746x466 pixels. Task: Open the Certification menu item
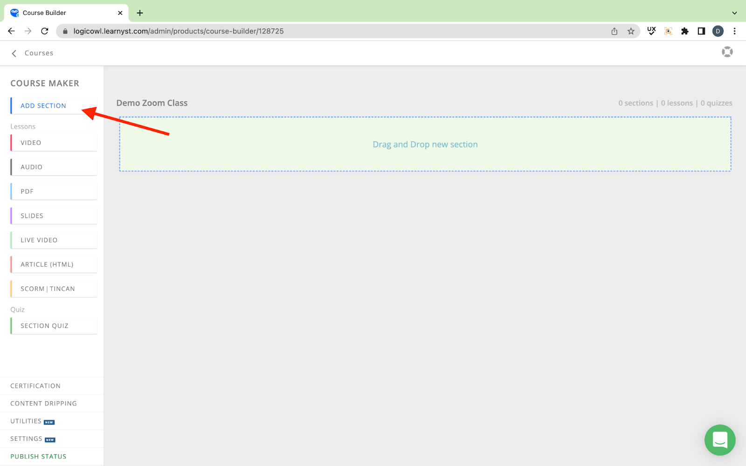35,386
